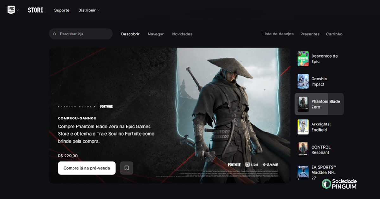Image resolution: width=380 pixels, height=199 pixels.
Task: Focus the Pesquisar loja search field
Action: coord(81,34)
